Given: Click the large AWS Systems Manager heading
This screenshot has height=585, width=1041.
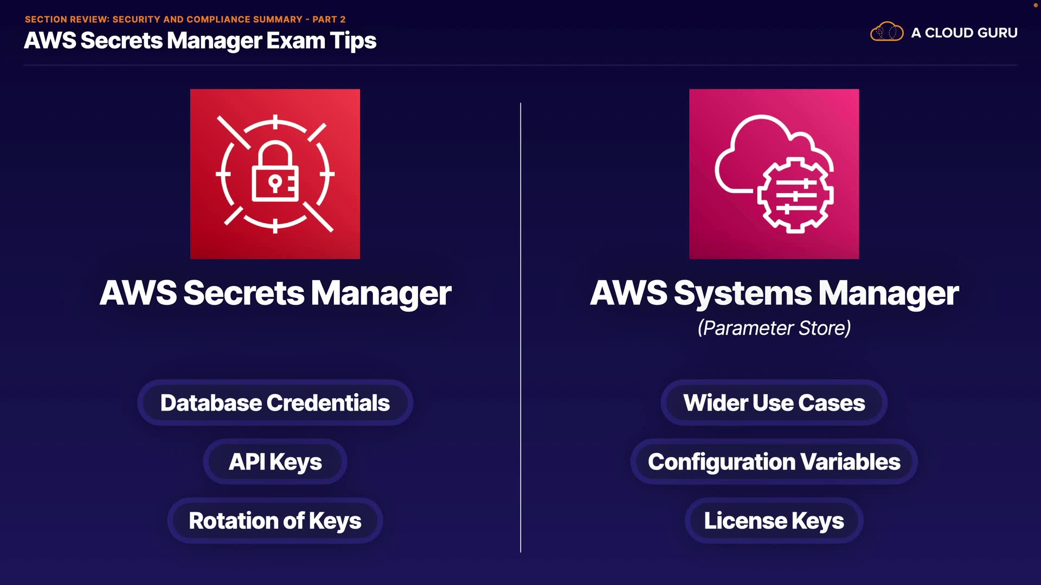Looking at the screenshot, I should (774, 293).
